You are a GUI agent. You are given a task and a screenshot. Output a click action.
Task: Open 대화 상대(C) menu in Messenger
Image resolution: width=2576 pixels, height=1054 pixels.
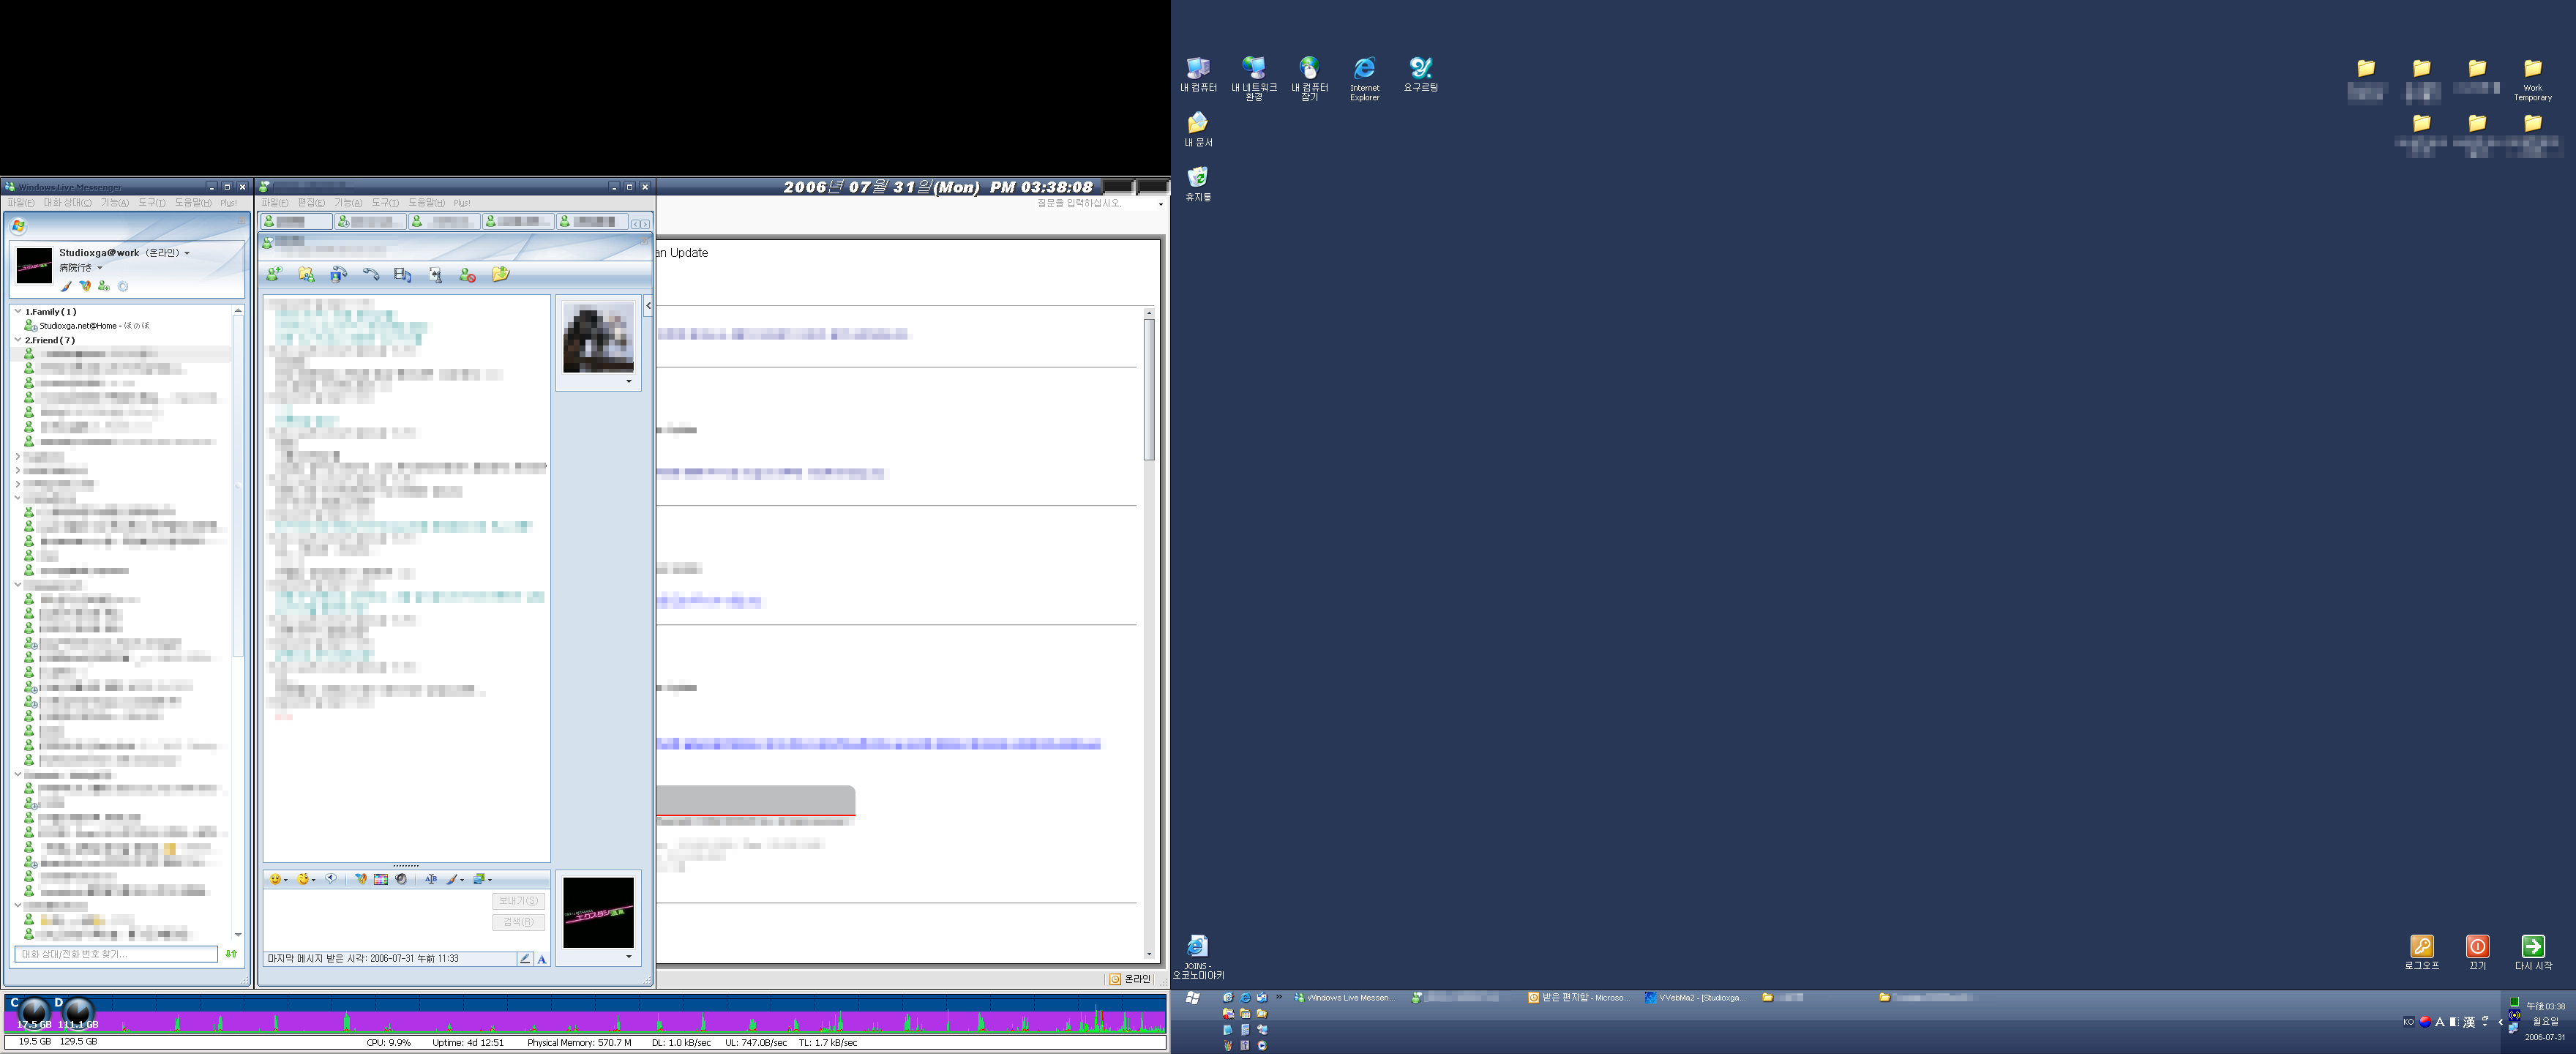[68, 203]
